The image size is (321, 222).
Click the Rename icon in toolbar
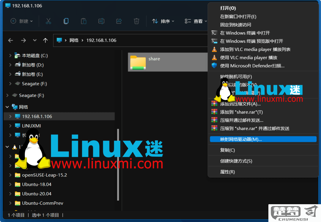click(x=101, y=21)
